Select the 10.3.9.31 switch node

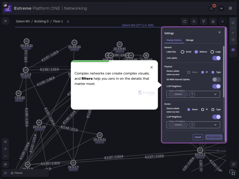26,41
